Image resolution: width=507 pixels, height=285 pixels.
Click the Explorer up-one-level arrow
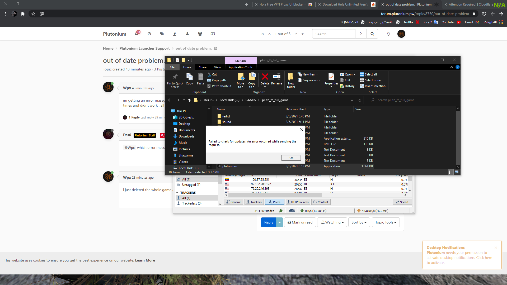click(x=189, y=100)
